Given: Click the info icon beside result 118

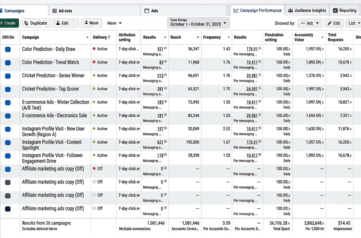Looking at the screenshot, I should (166, 155).
